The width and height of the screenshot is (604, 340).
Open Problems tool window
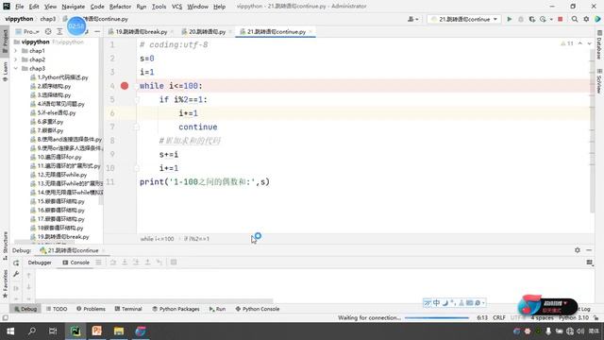click(x=91, y=309)
